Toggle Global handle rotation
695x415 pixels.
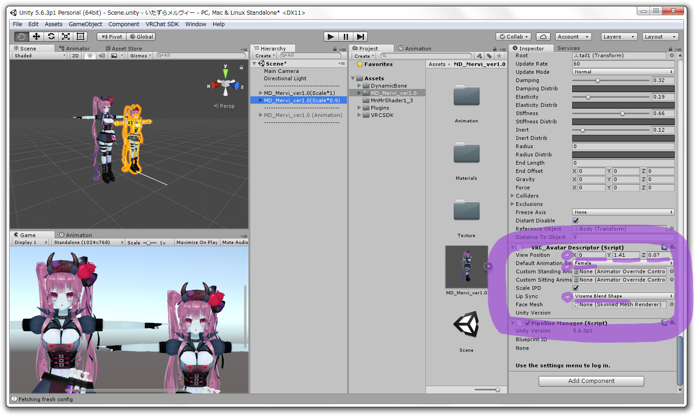[x=141, y=37]
